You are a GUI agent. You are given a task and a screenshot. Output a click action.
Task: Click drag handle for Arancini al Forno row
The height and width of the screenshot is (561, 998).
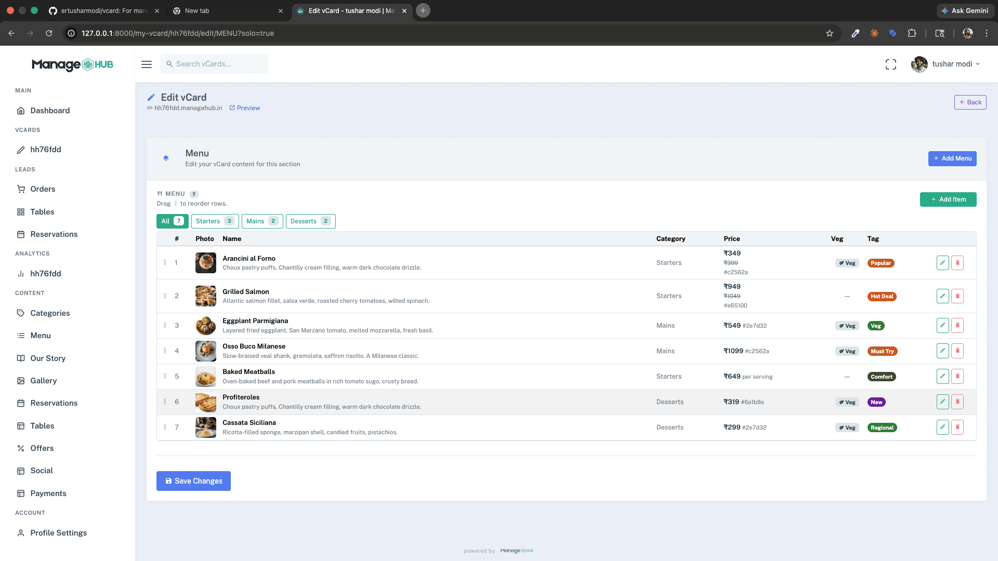(165, 262)
